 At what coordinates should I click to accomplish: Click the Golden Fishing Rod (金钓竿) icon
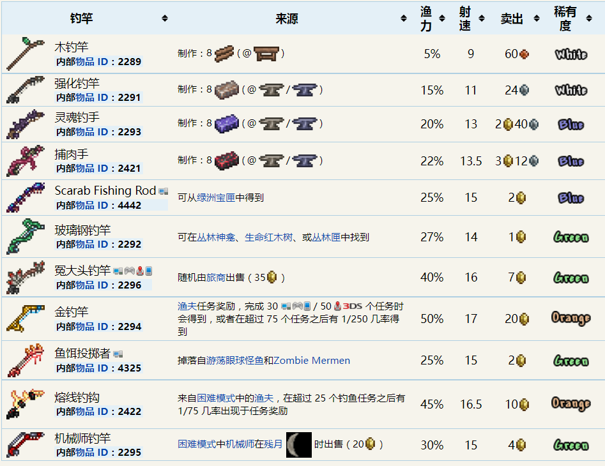26,318
